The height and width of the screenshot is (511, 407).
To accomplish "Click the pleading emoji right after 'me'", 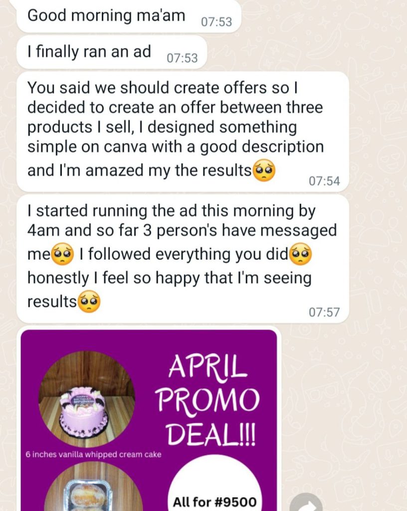I will coord(63,255).
